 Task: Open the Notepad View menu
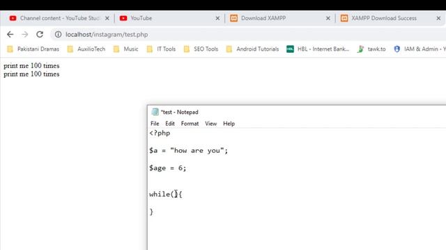210,124
